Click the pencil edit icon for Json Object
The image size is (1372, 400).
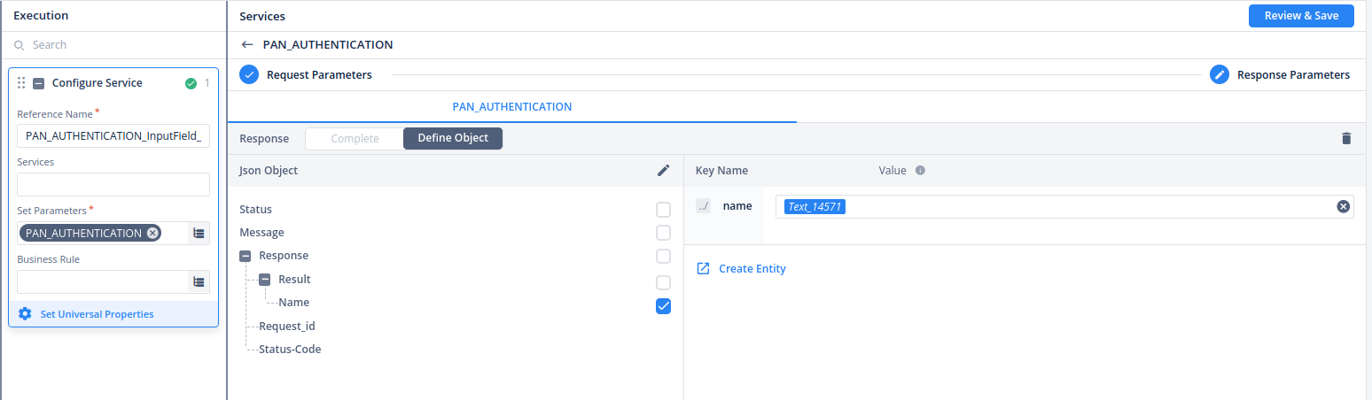pos(663,171)
